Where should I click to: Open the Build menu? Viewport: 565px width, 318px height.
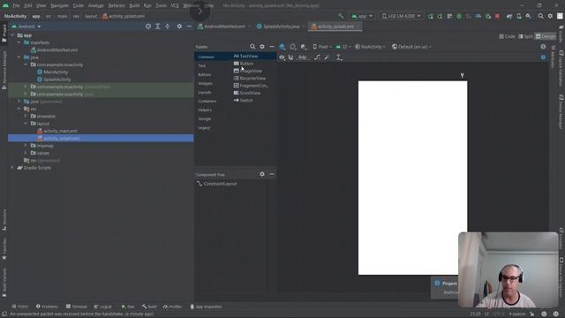click(x=134, y=6)
